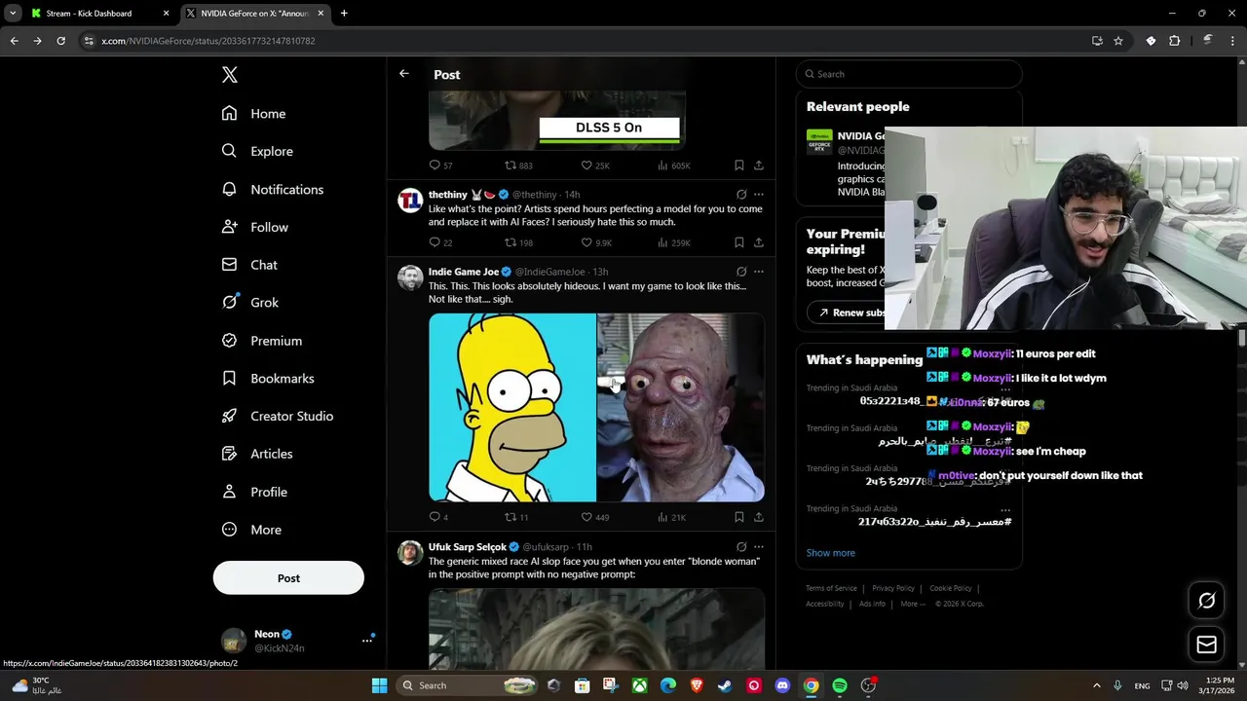
Task: Bookmark thethiny's post
Action: point(738,242)
